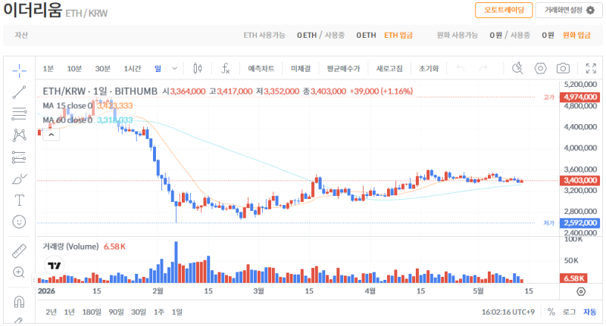
Task: Open the quick search lightning icon
Action: tap(517, 69)
